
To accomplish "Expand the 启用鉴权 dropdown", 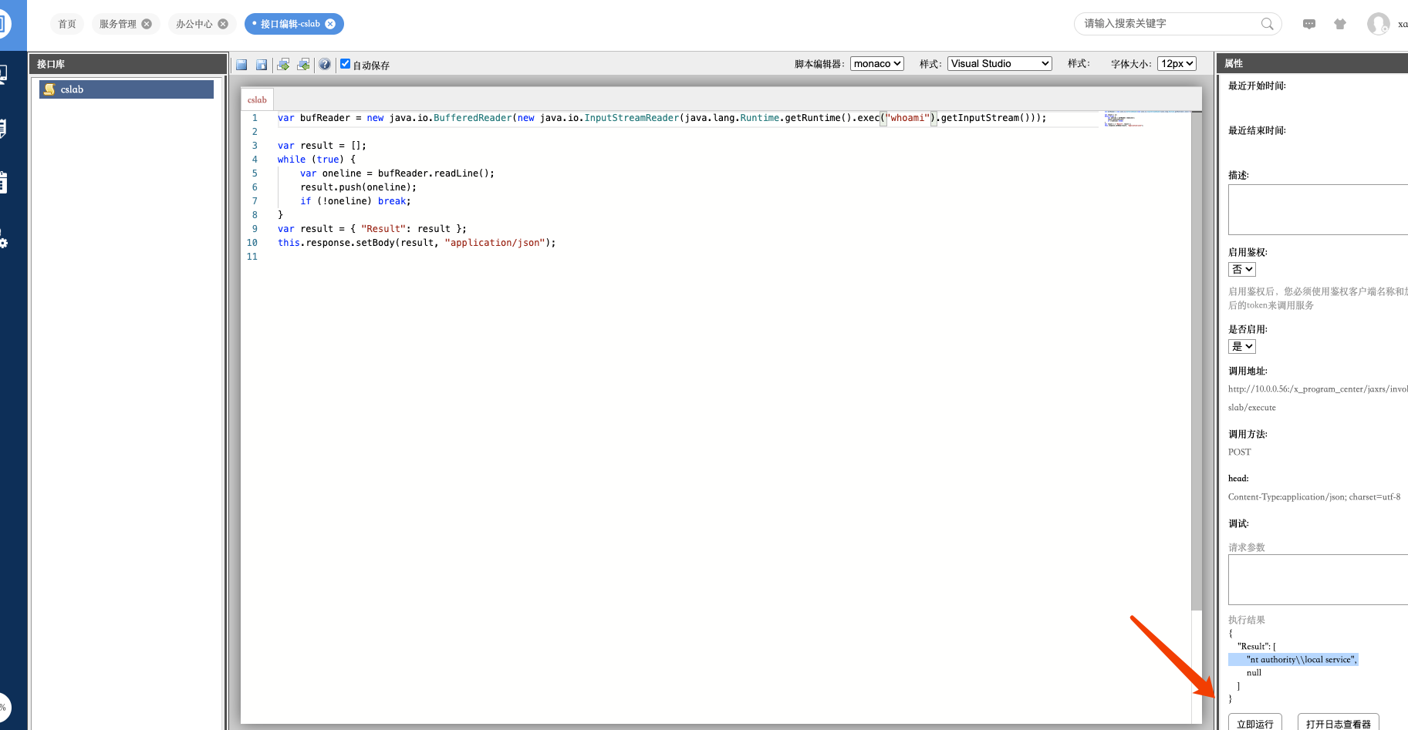I will click(1242, 270).
